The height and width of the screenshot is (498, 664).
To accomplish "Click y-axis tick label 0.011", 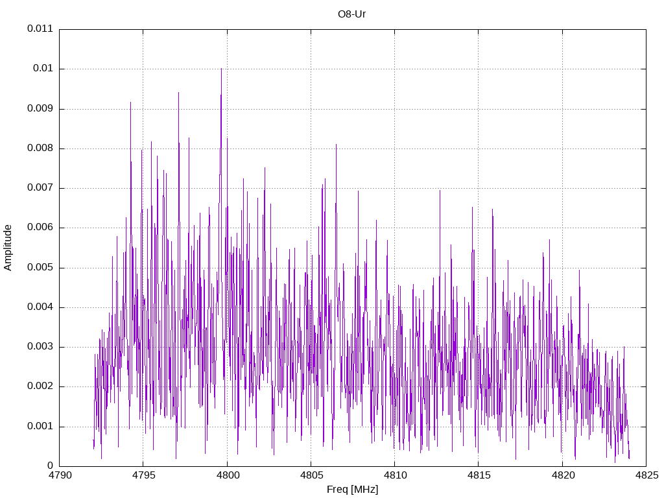I will click(40, 29).
